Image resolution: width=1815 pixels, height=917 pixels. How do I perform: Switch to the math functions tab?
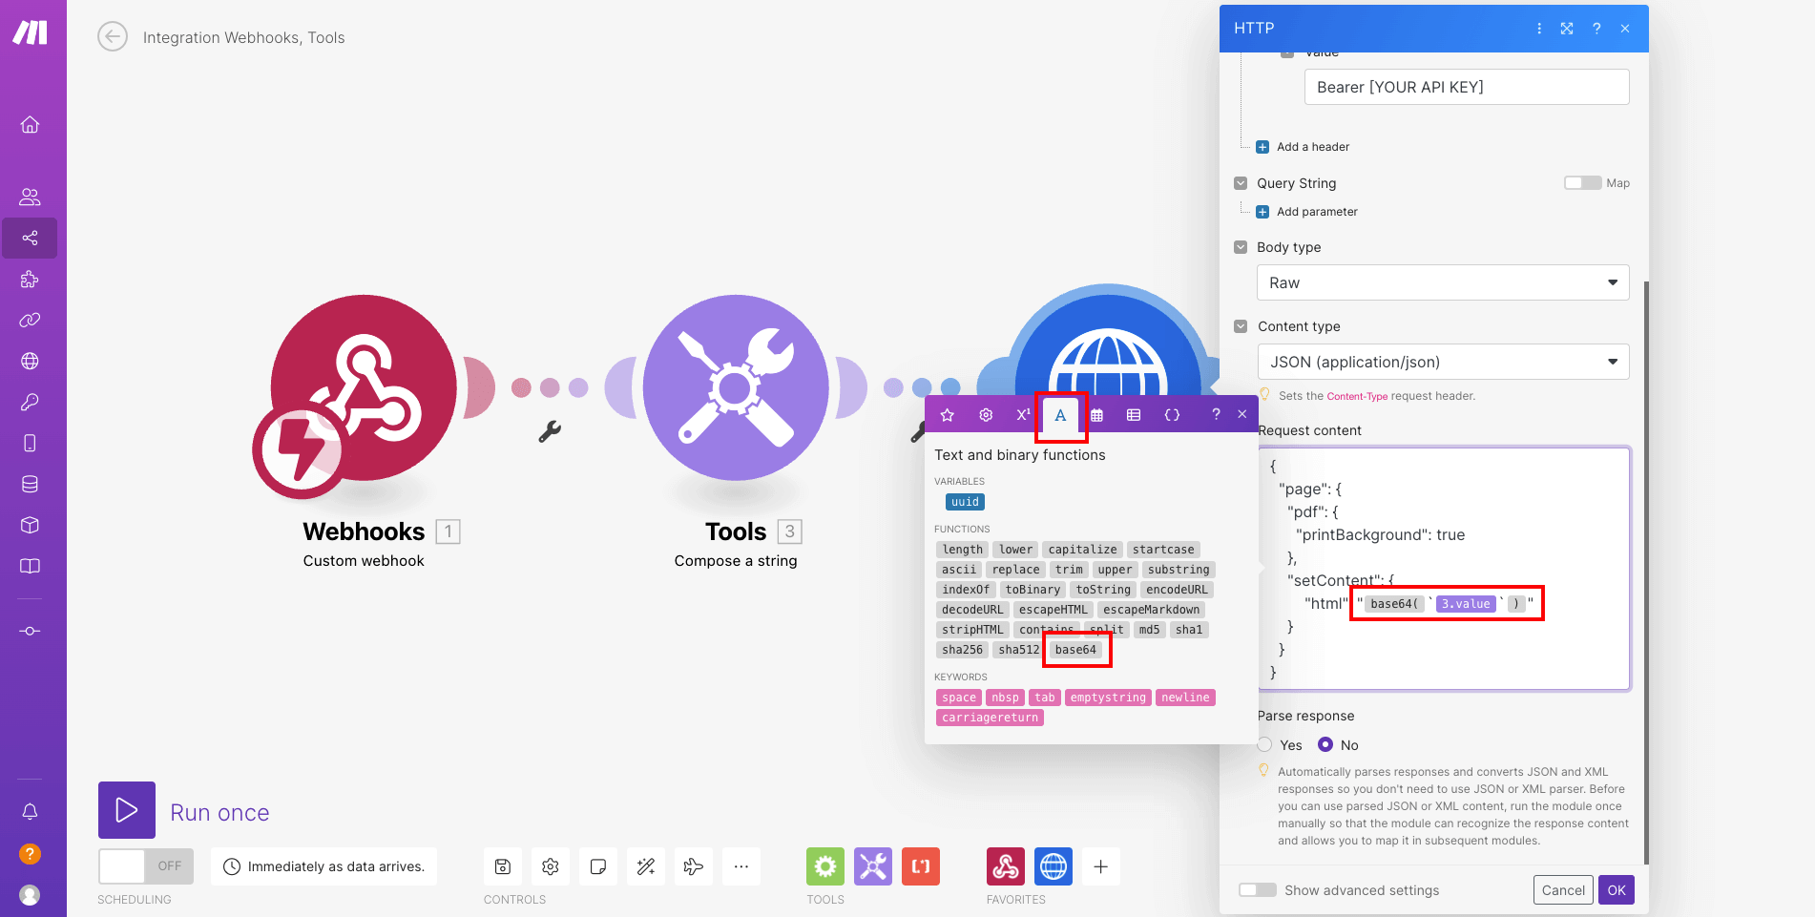[1022, 414]
